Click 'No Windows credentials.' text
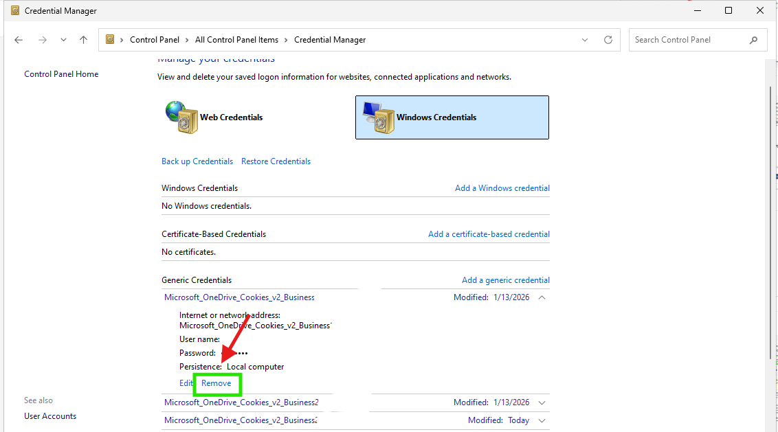The width and height of the screenshot is (778, 432). 206,206
